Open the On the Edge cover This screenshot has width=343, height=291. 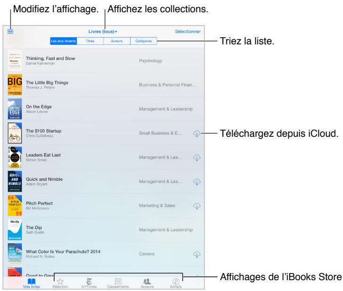(15, 109)
